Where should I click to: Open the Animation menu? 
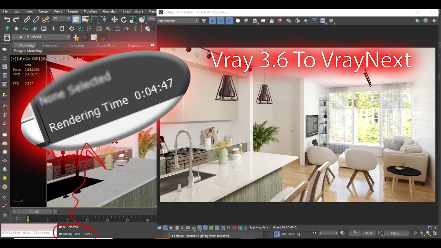110,11
